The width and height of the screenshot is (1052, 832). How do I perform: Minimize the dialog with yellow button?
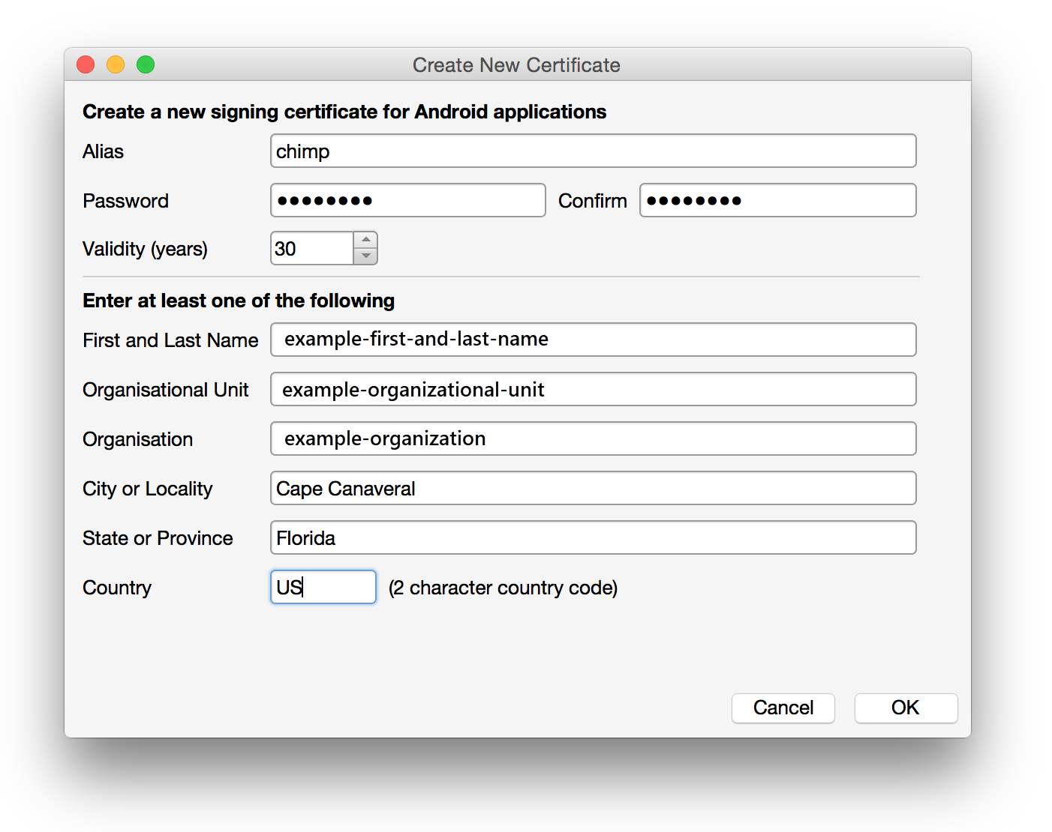coord(116,65)
